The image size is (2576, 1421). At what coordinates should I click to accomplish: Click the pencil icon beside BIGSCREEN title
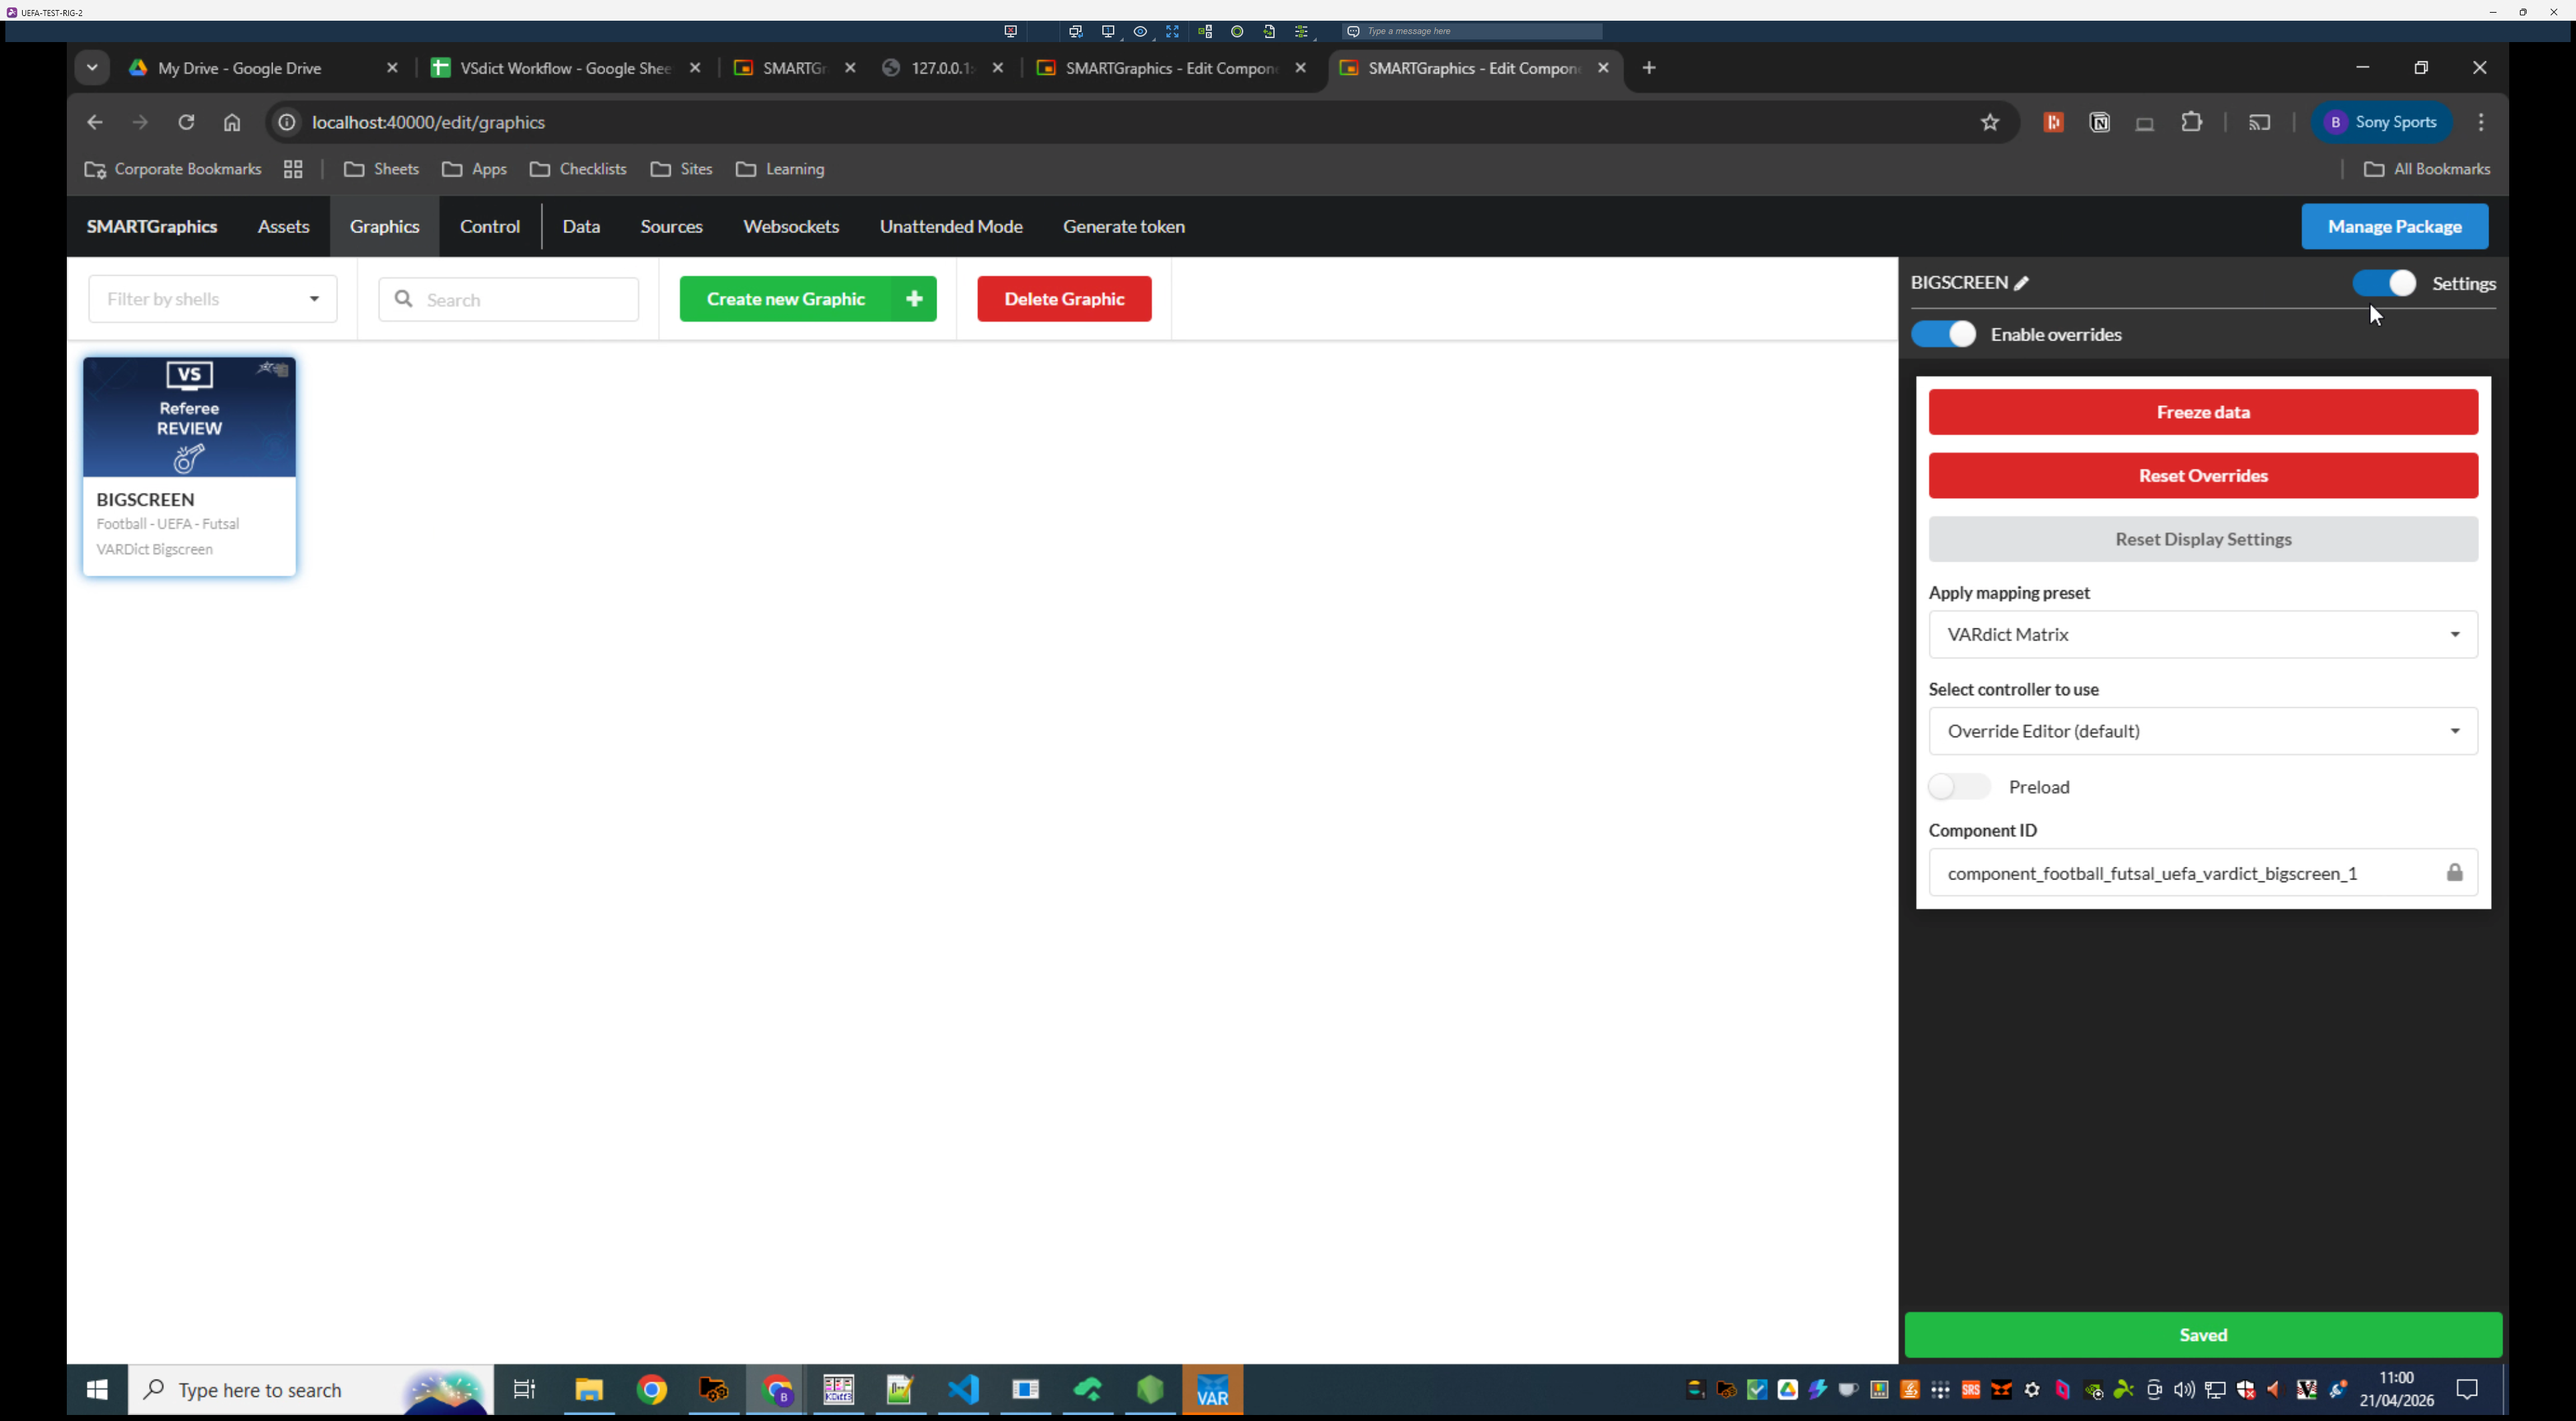pos(2021,284)
